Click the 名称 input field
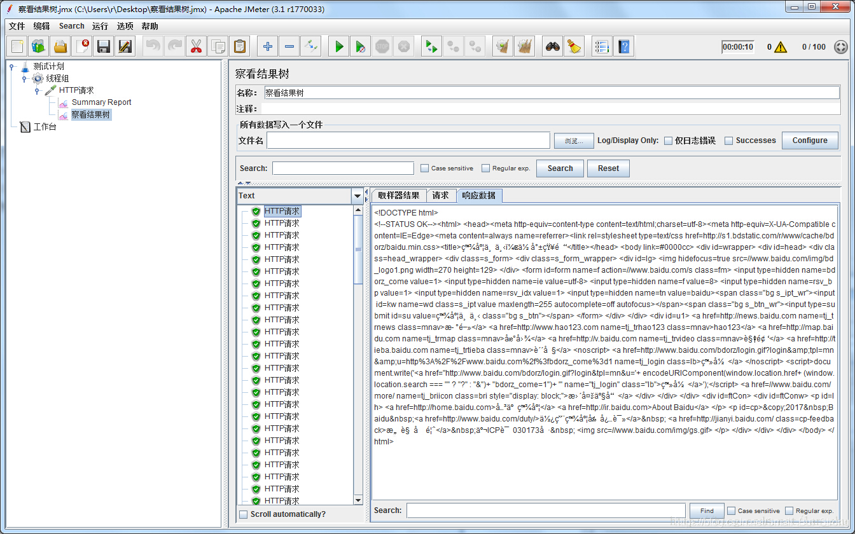The height and width of the screenshot is (534, 855). [552, 93]
